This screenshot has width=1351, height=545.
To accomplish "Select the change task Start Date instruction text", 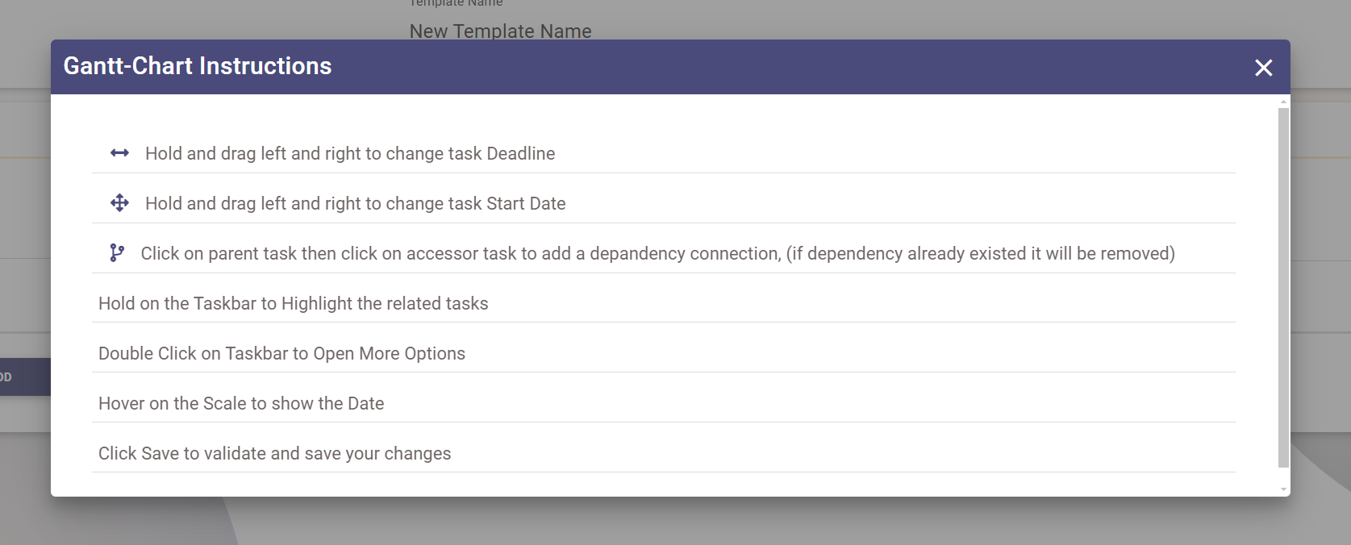I will point(355,204).
